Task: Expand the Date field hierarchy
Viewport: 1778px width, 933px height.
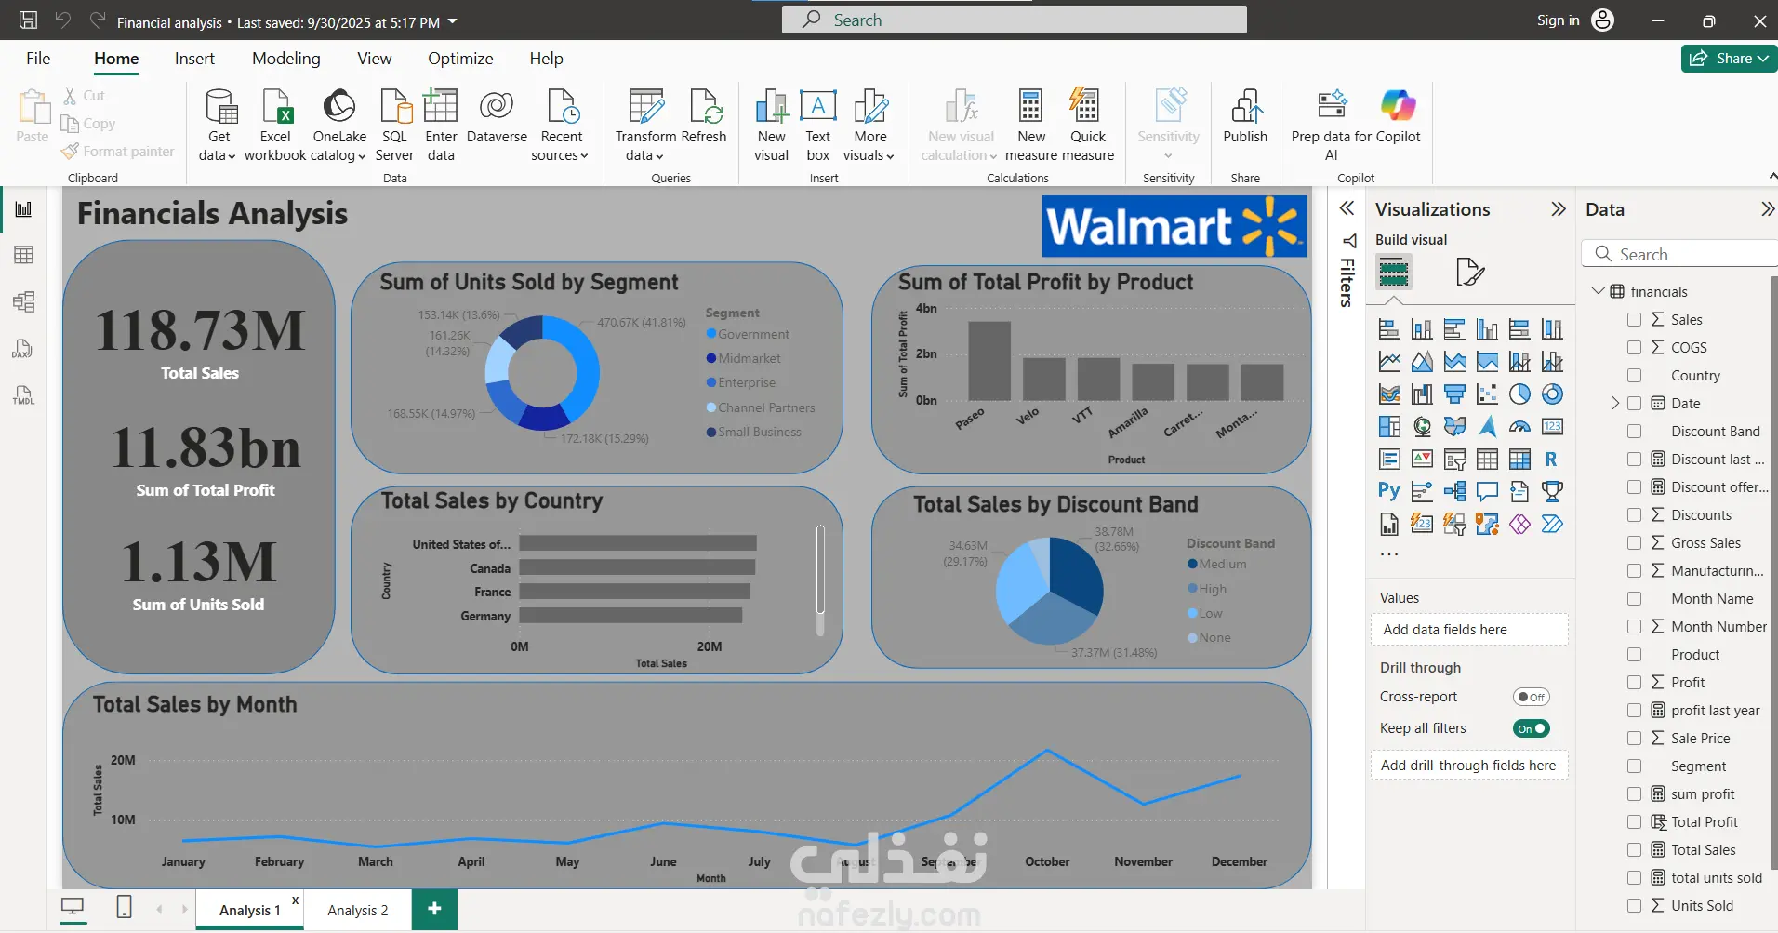Action: [x=1615, y=404]
